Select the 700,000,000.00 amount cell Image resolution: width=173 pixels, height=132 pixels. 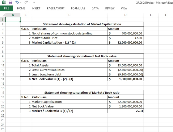tap(125, 33)
